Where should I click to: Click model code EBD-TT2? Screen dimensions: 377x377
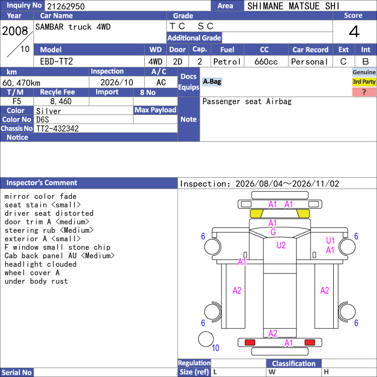57,62
